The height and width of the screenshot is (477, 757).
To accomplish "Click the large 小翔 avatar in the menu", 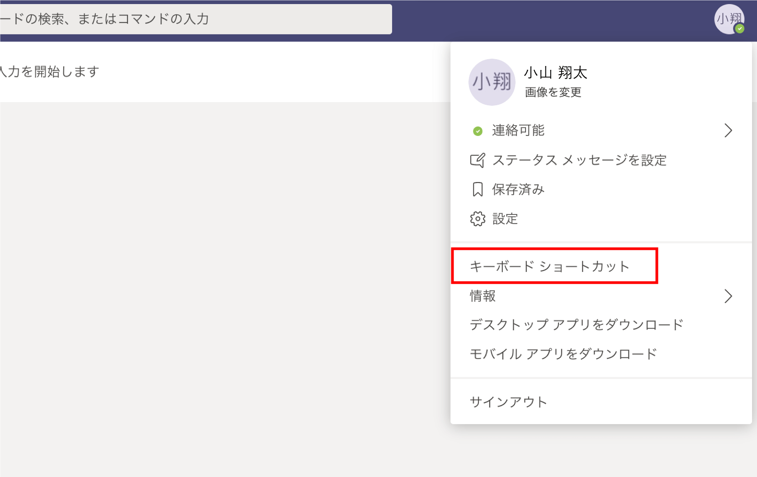I will (x=492, y=82).
